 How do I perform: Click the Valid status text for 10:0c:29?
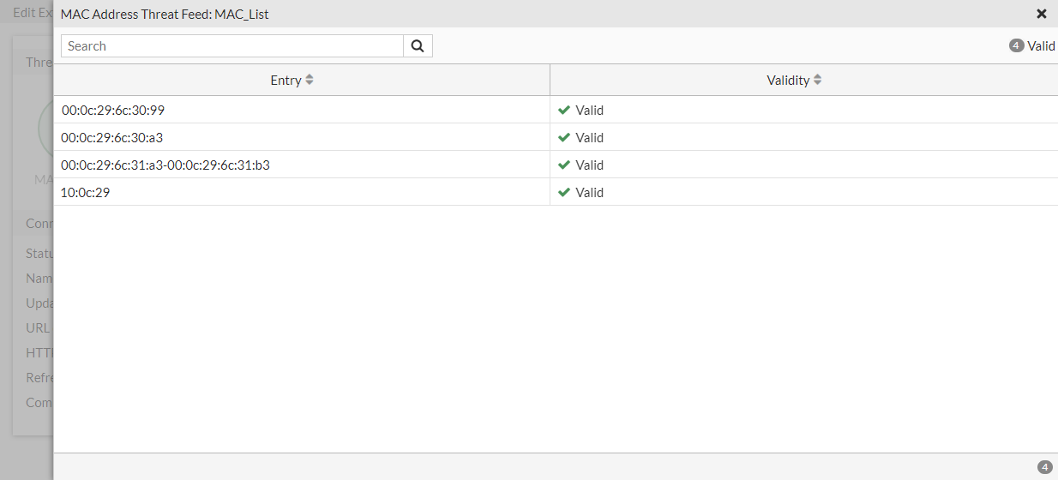point(590,193)
